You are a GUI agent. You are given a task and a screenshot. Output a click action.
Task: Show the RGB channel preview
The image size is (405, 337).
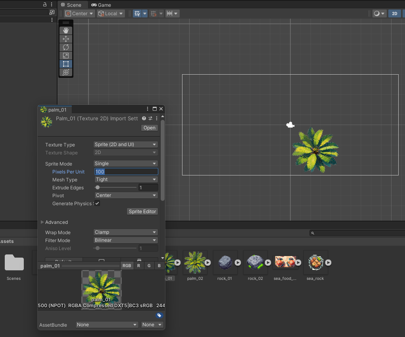tap(127, 266)
